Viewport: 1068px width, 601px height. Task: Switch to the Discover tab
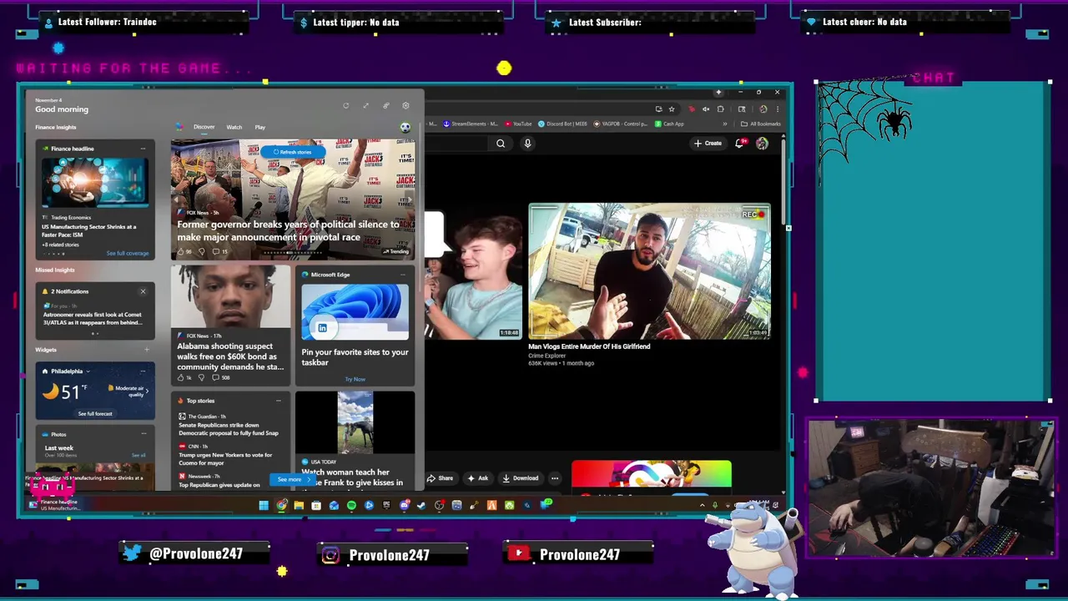pos(204,127)
